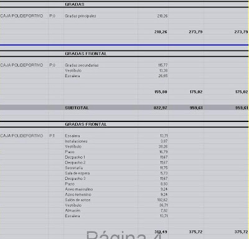Screen dimensions: 249x239
Task: Select the 26,65 value cell
Action: (163, 76)
